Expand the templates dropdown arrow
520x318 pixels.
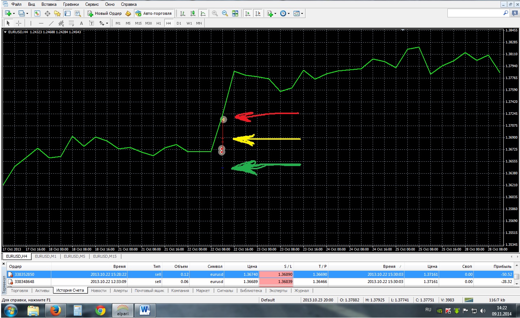click(302, 13)
